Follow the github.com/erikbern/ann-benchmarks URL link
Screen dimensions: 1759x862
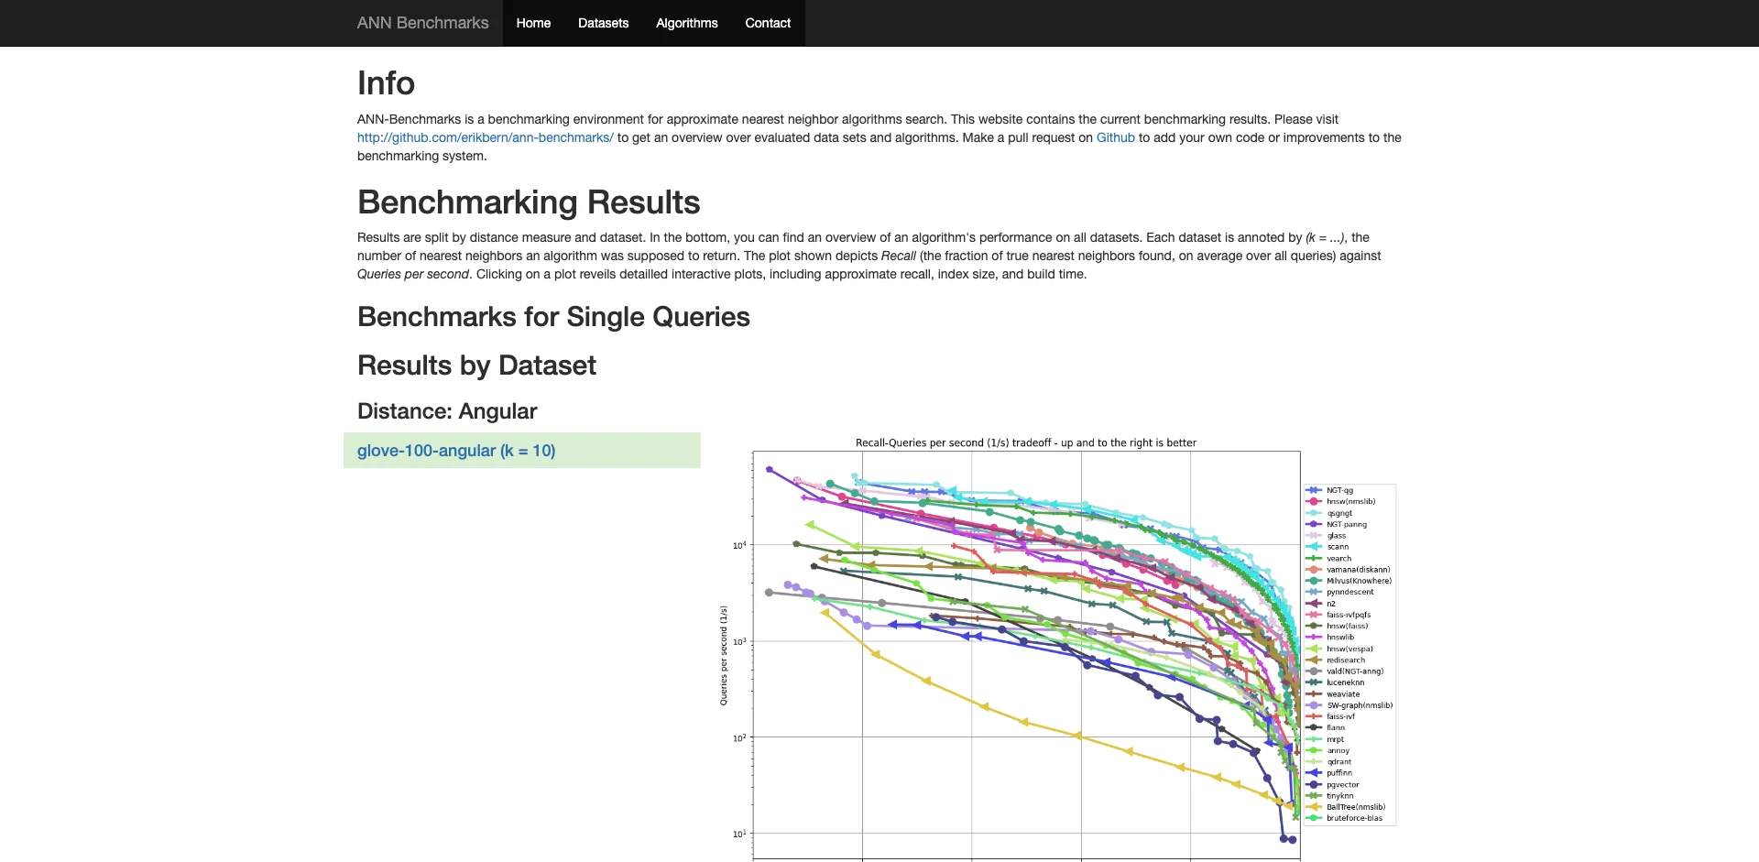point(486,137)
